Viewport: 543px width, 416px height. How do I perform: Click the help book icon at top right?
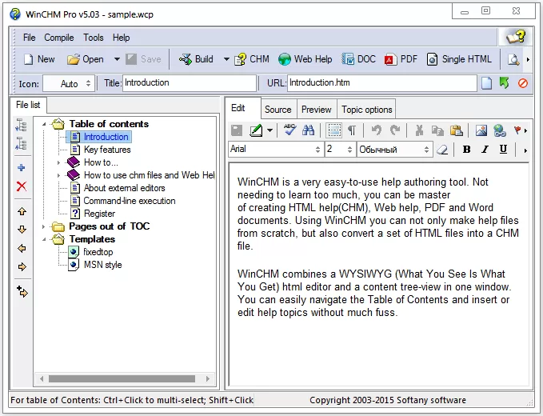[516, 37]
